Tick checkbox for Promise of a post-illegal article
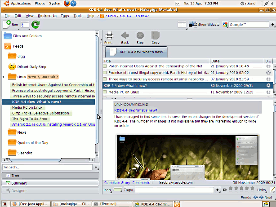 coord(105,72)
